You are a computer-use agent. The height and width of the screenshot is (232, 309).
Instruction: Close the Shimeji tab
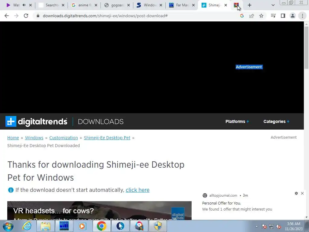click(x=226, y=5)
